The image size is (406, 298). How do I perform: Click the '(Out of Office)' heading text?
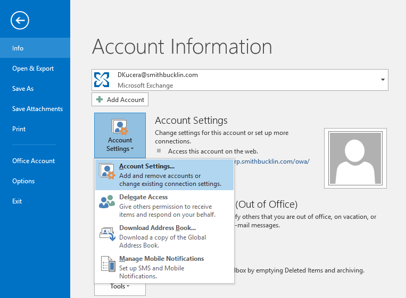[266, 205]
